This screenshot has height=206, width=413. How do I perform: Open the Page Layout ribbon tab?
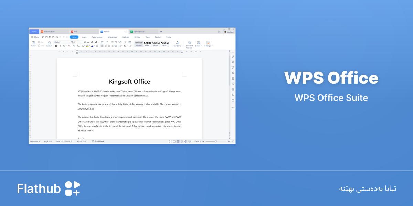coord(97,37)
